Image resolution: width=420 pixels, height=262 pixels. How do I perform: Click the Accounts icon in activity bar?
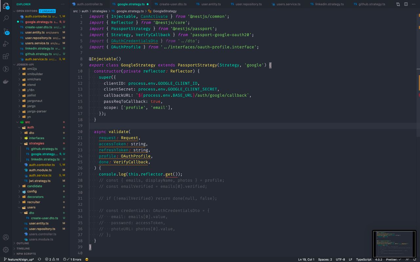6,237
